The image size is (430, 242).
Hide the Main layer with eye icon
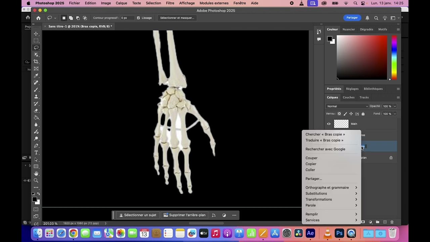[329, 124]
